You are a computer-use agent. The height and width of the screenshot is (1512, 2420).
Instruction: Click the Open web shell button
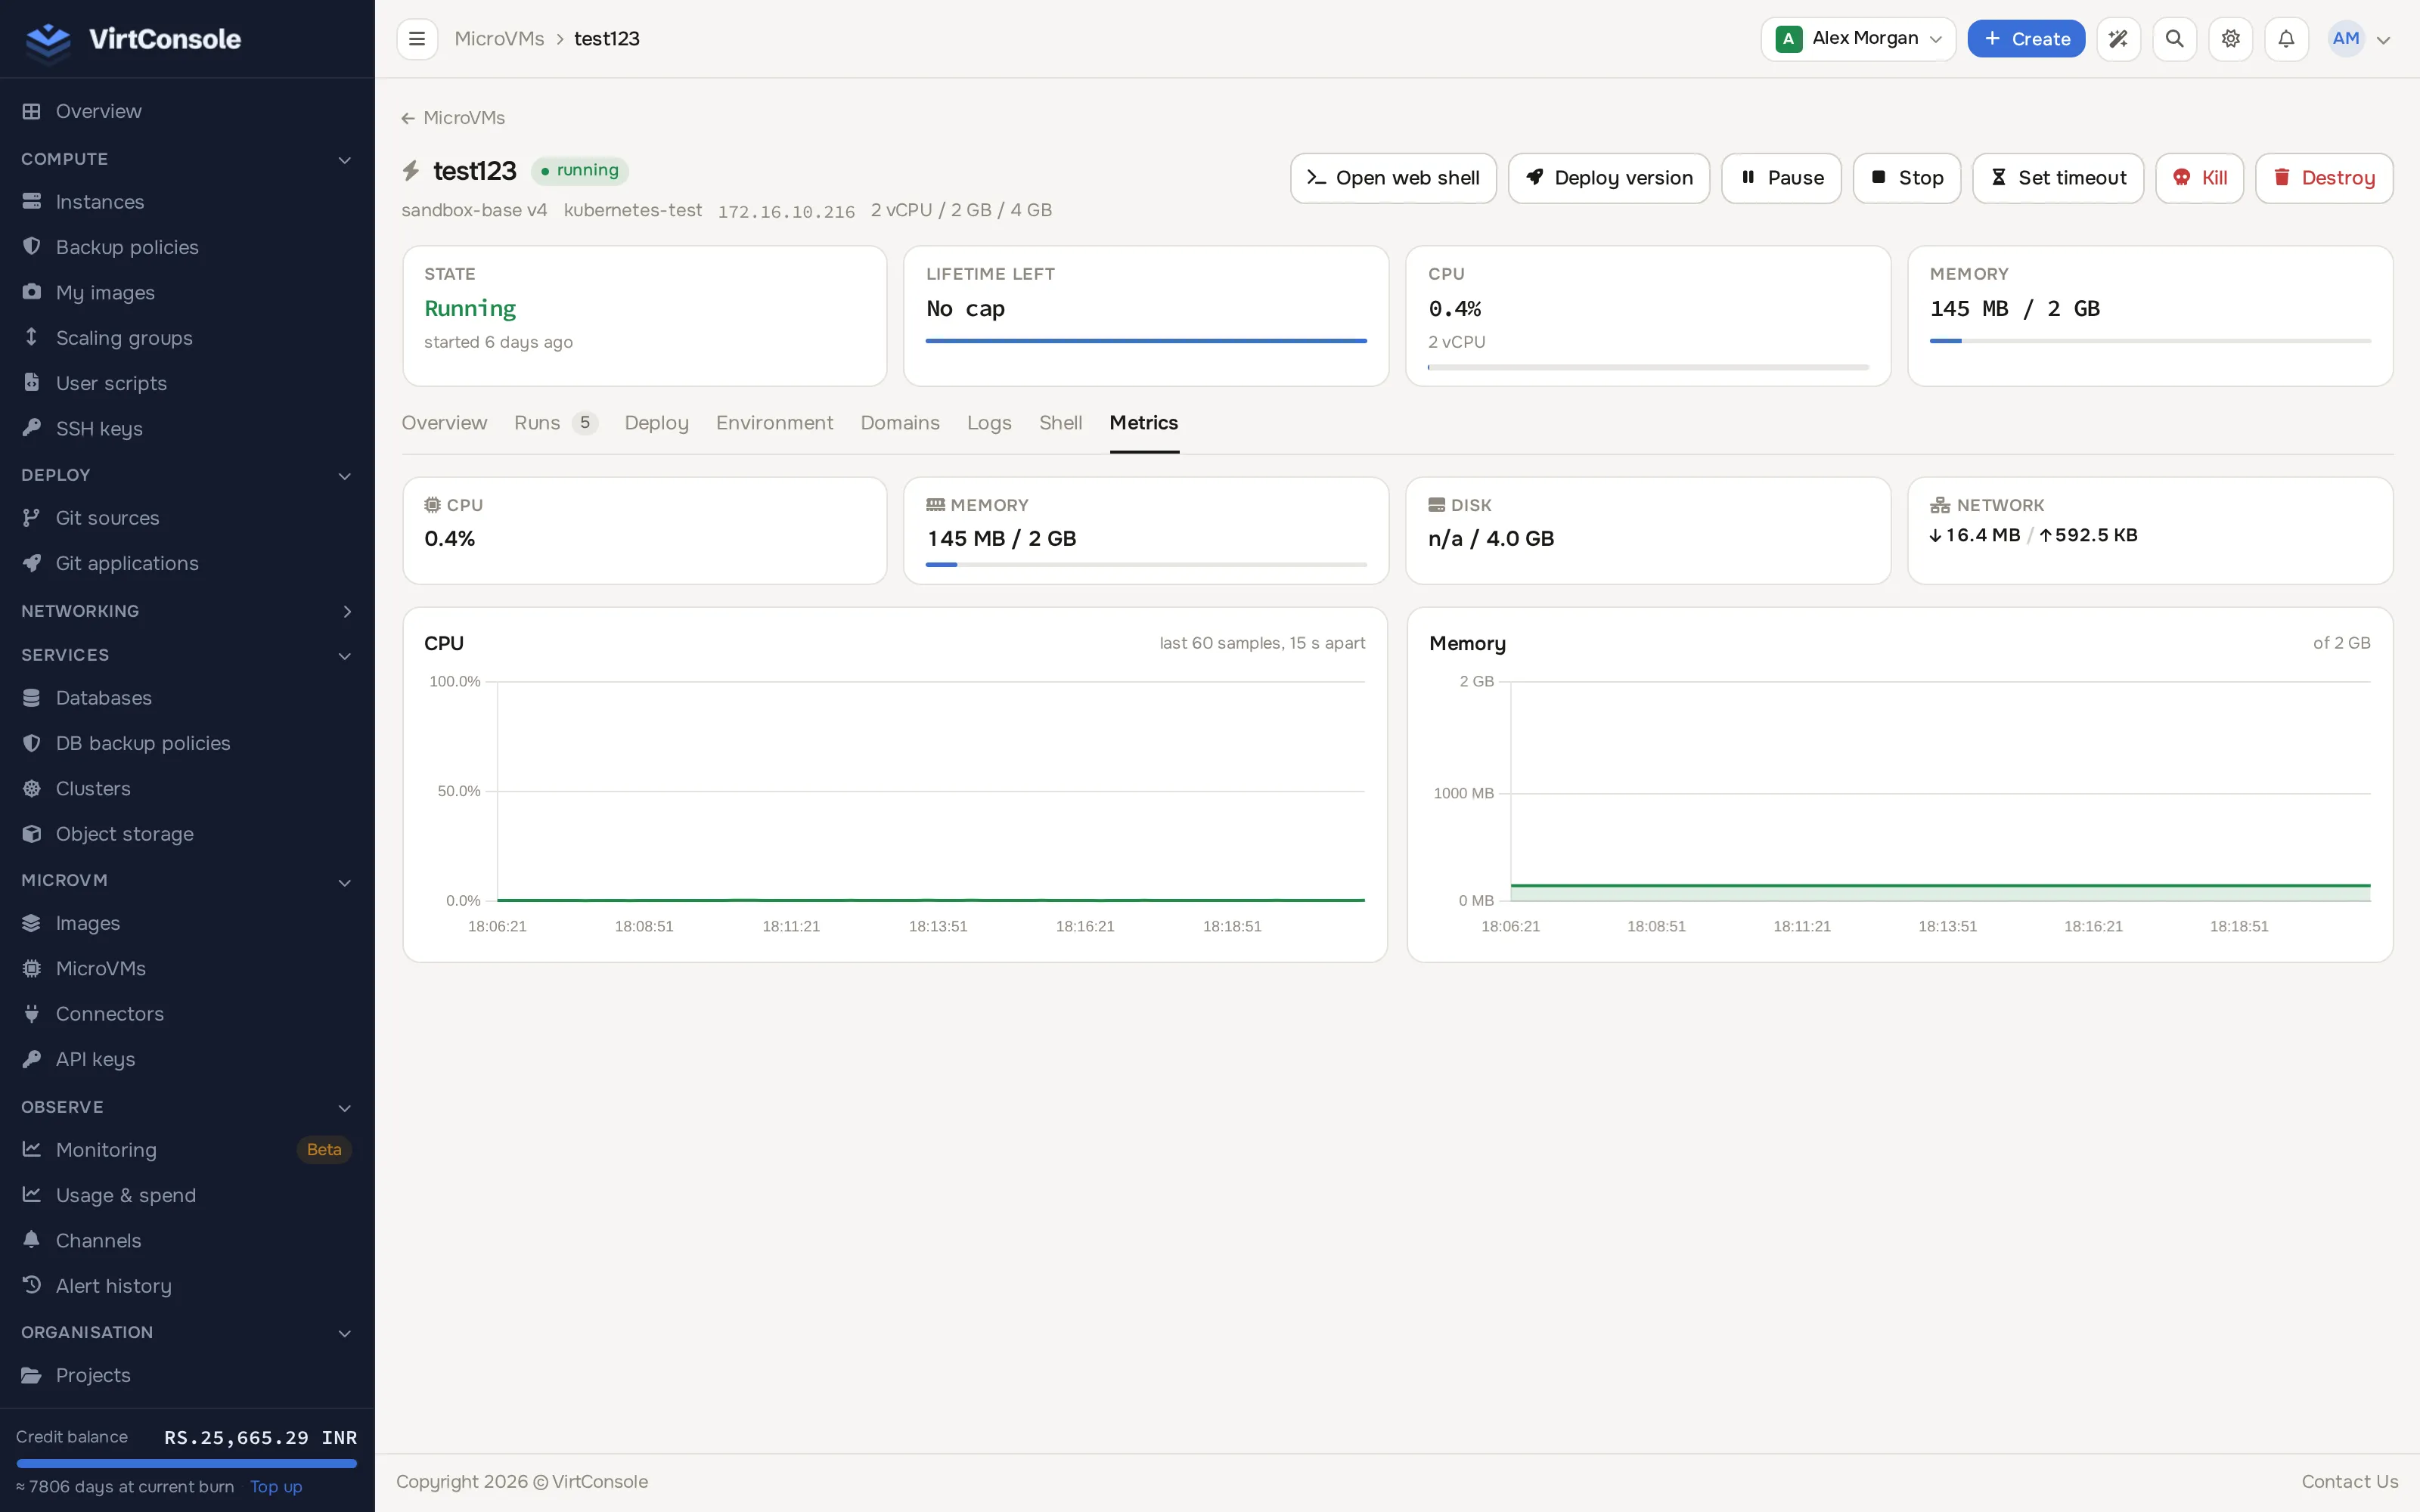click(1393, 178)
